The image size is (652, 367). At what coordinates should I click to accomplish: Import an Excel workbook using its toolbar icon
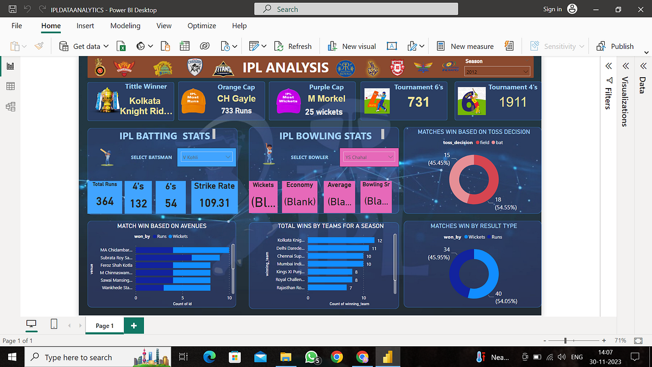tap(121, 46)
